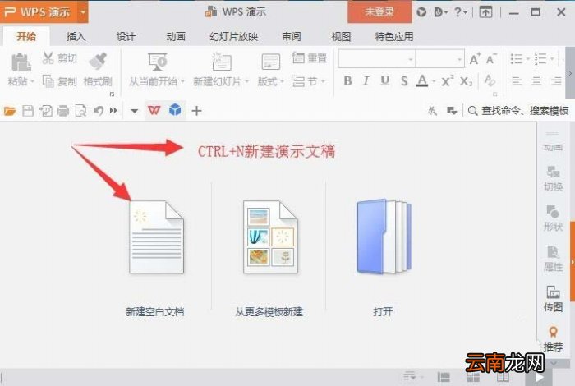Open the new slide dropdown arrow
575x386 pixels.
[246, 81]
